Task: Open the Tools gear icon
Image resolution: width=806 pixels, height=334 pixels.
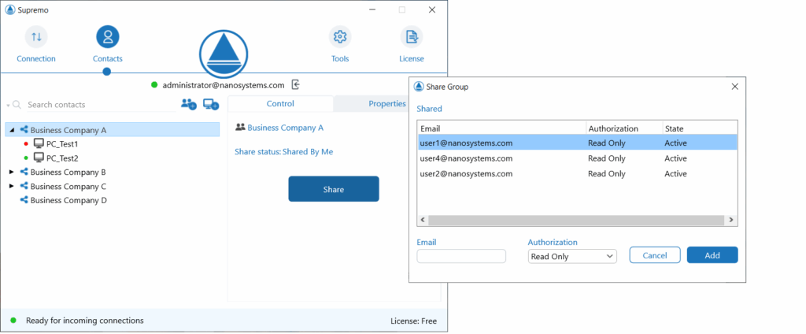Action: 340,36
